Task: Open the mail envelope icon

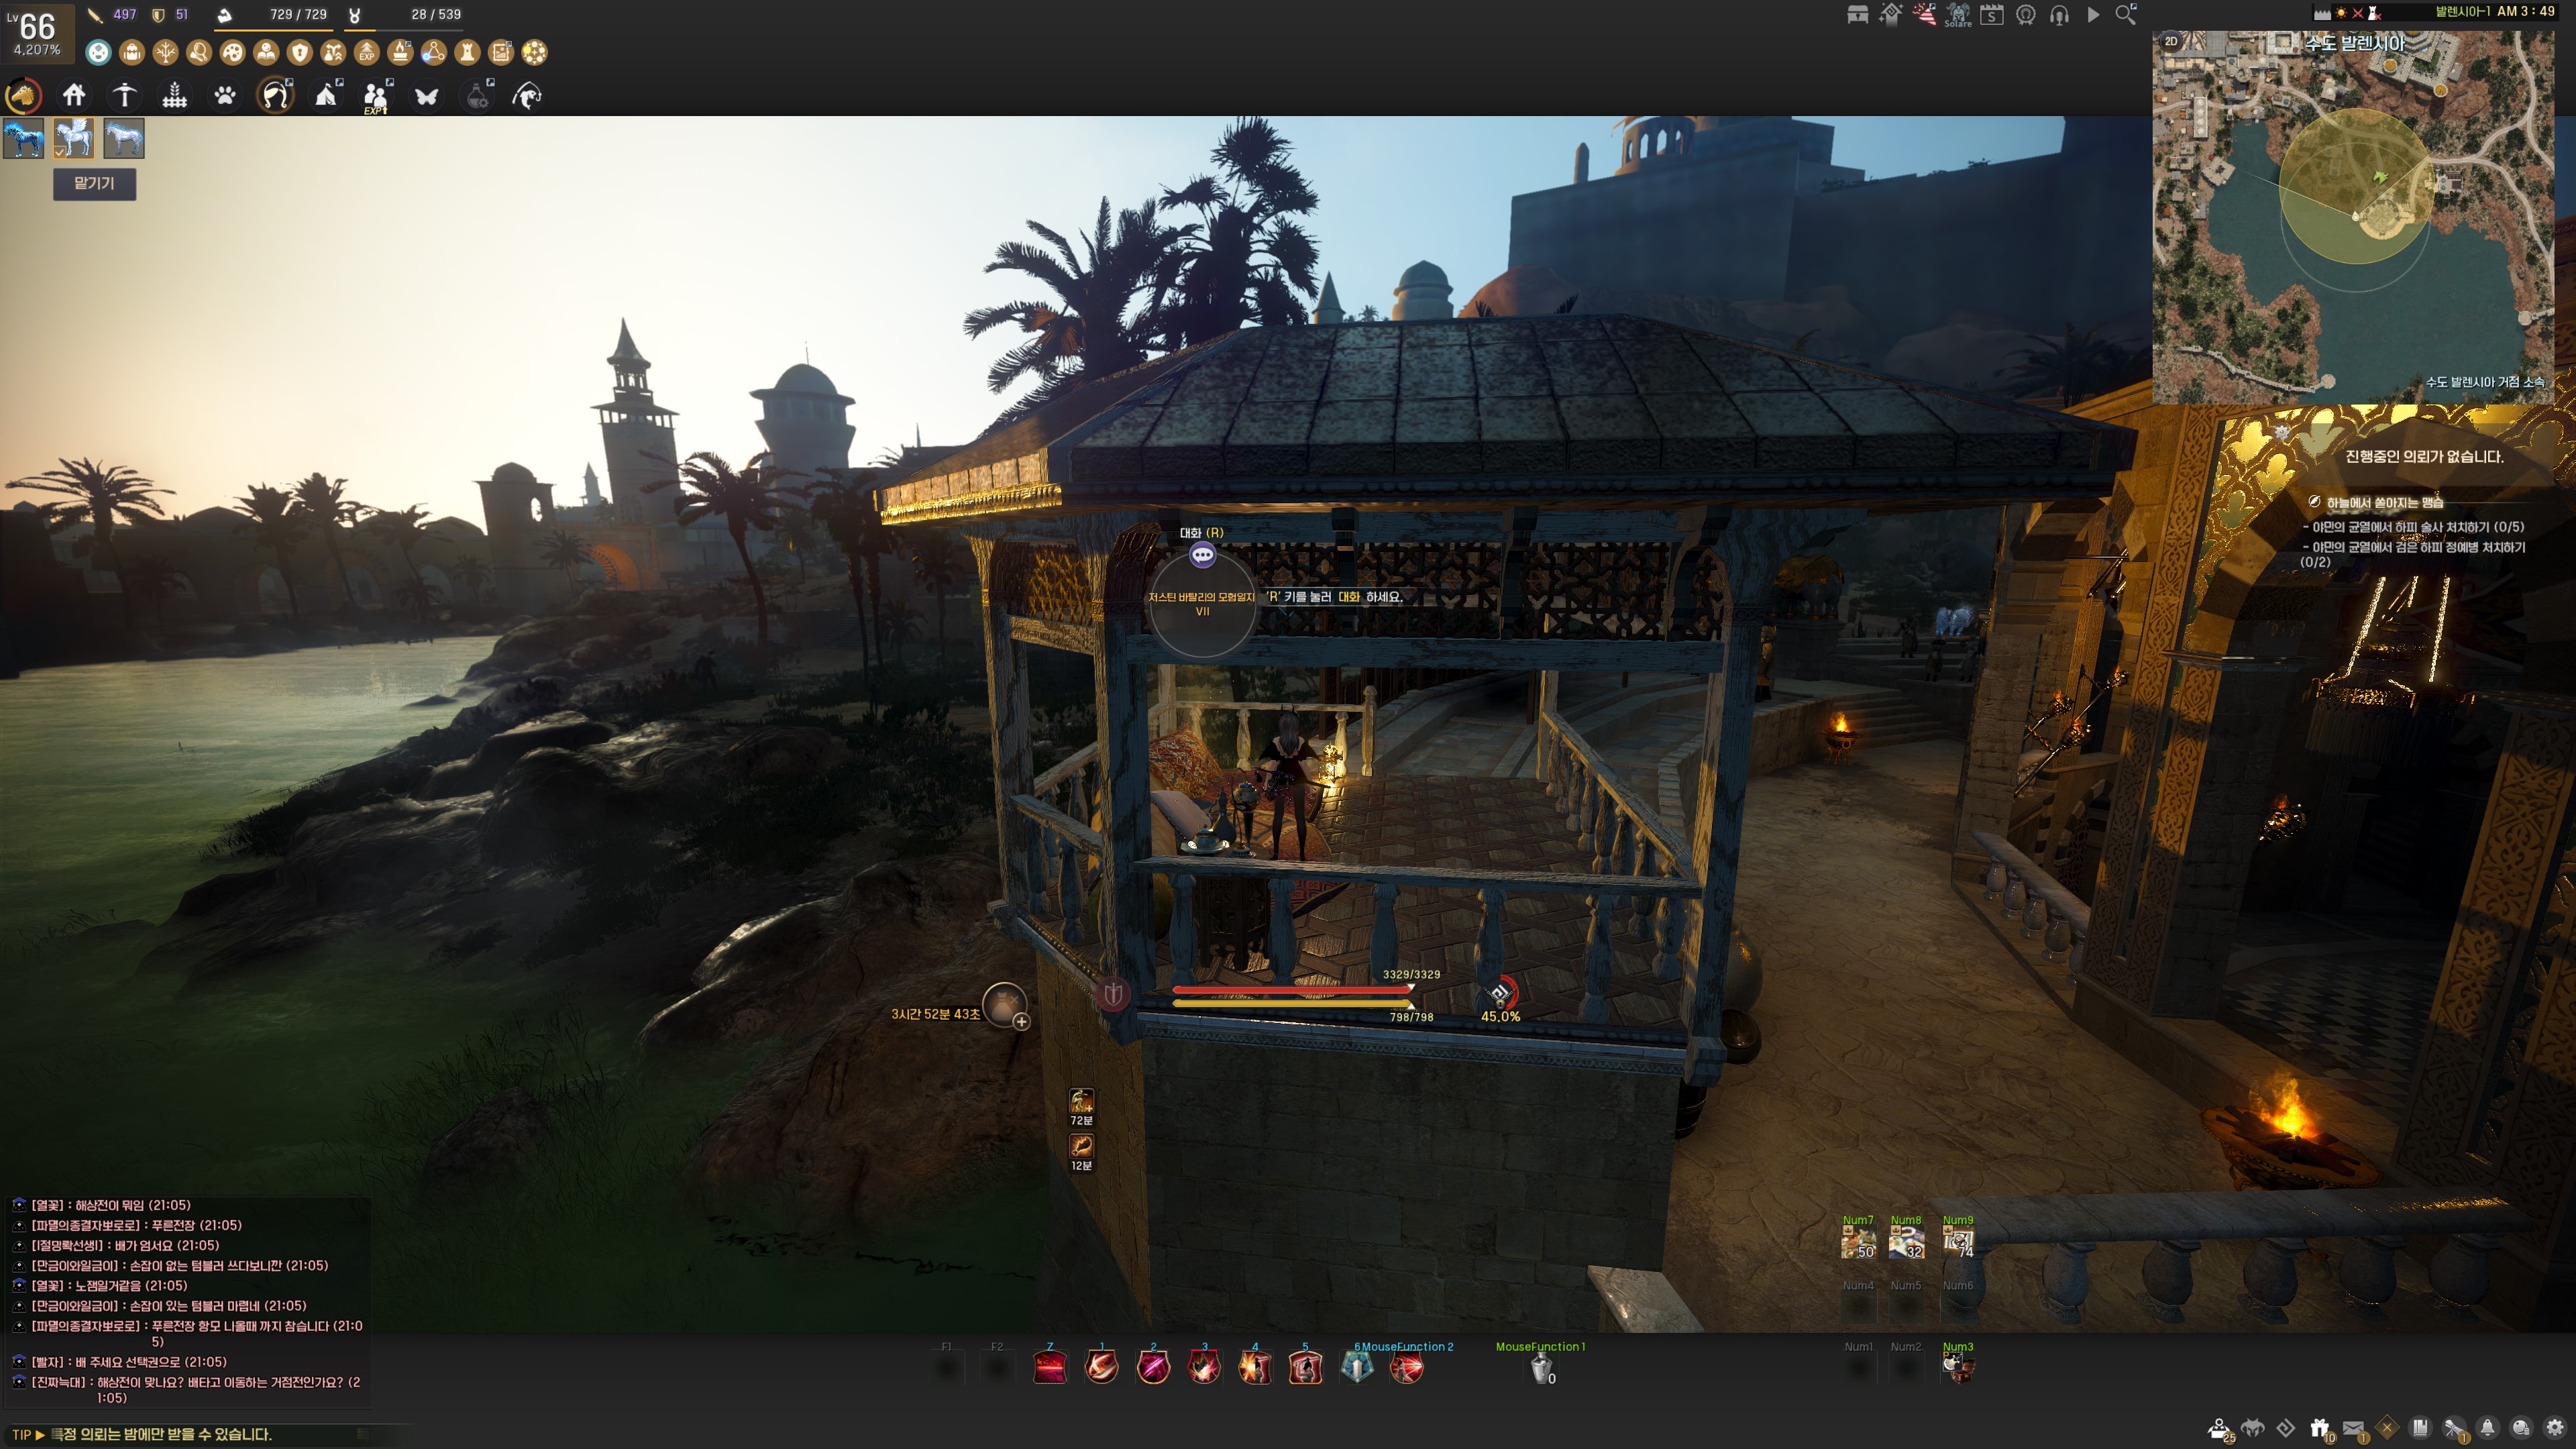Action: tap(2353, 1428)
